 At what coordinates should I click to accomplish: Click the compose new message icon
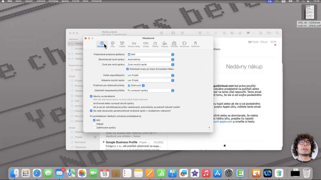click(182, 33)
